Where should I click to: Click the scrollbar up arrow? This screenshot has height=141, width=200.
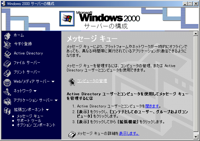tap(196, 34)
